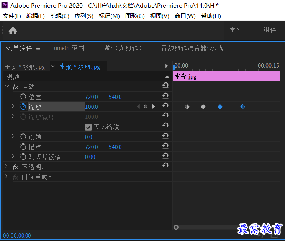The height and width of the screenshot is (241, 285).
Task: Switch to the 学习 workspace
Action: (x=235, y=30)
